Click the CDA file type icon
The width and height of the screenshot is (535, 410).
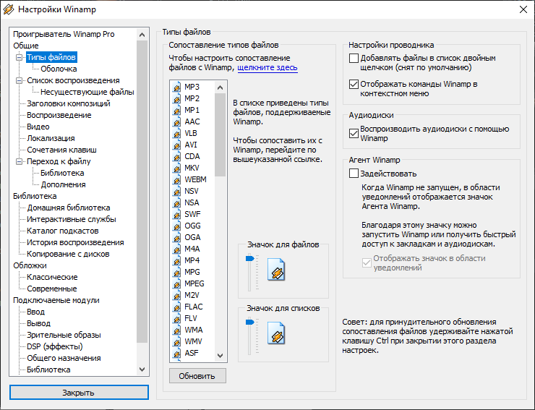(x=176, y=157)
